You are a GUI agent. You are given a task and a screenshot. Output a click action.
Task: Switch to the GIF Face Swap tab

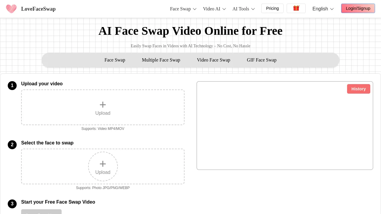[x=262, y=60]
